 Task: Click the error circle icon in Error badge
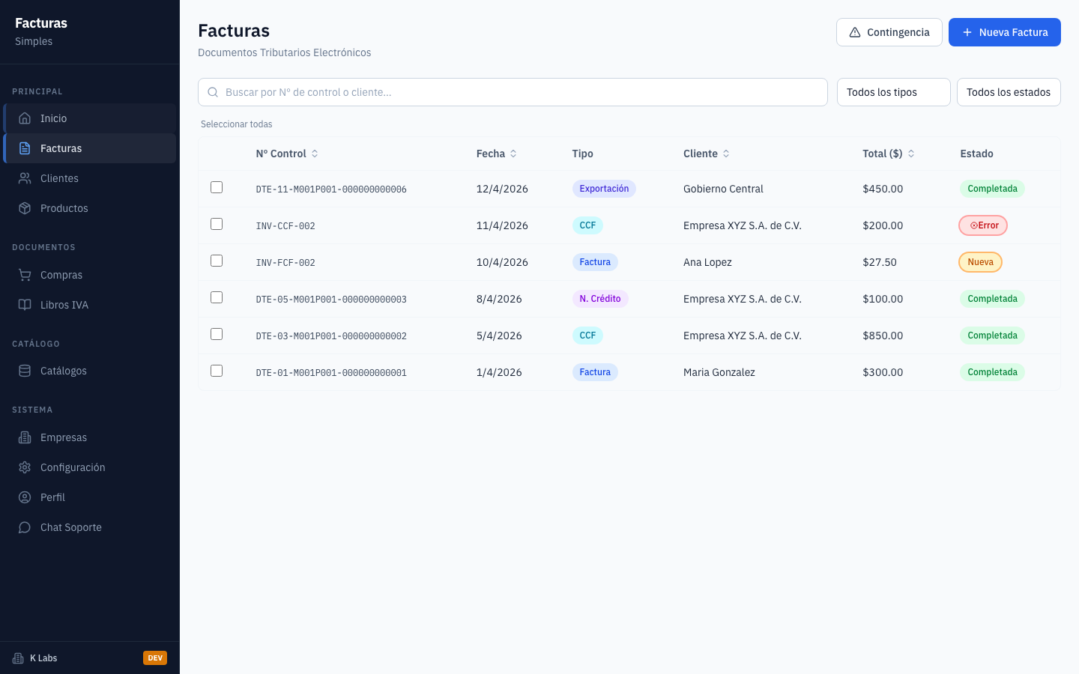(x=973, y=225)
